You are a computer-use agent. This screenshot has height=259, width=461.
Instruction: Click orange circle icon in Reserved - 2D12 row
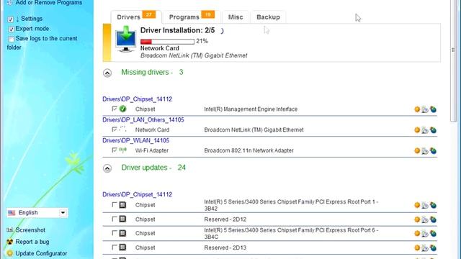coord(417,219)
